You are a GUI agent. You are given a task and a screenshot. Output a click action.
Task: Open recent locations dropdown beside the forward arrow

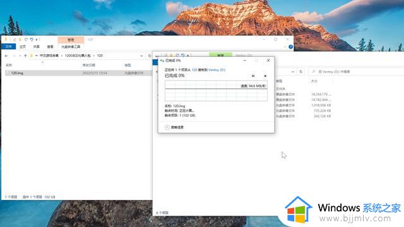pos(20,55)
